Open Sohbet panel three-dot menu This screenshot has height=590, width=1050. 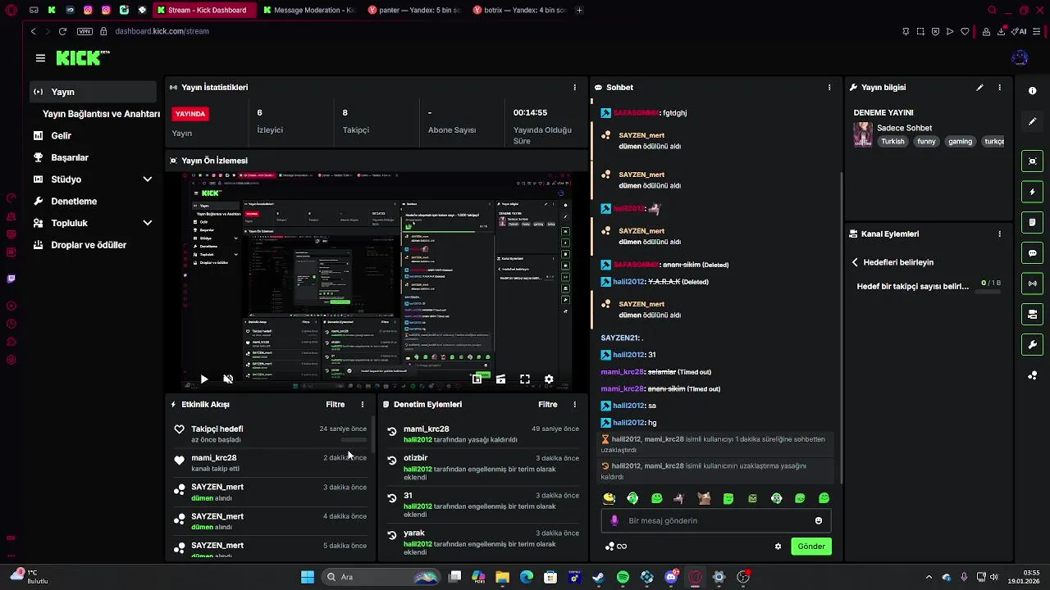(829, 87)
